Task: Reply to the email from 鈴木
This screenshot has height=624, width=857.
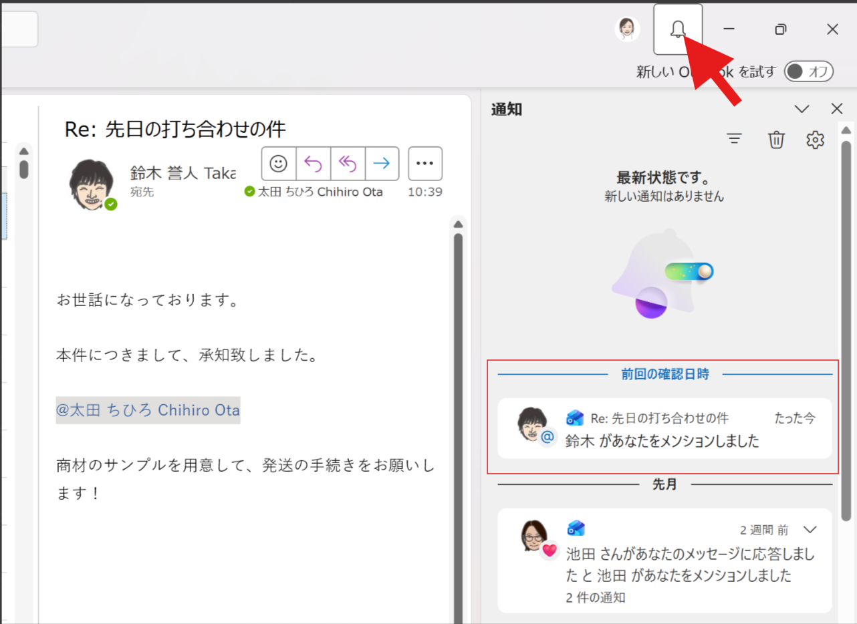Action: (313, 164)
